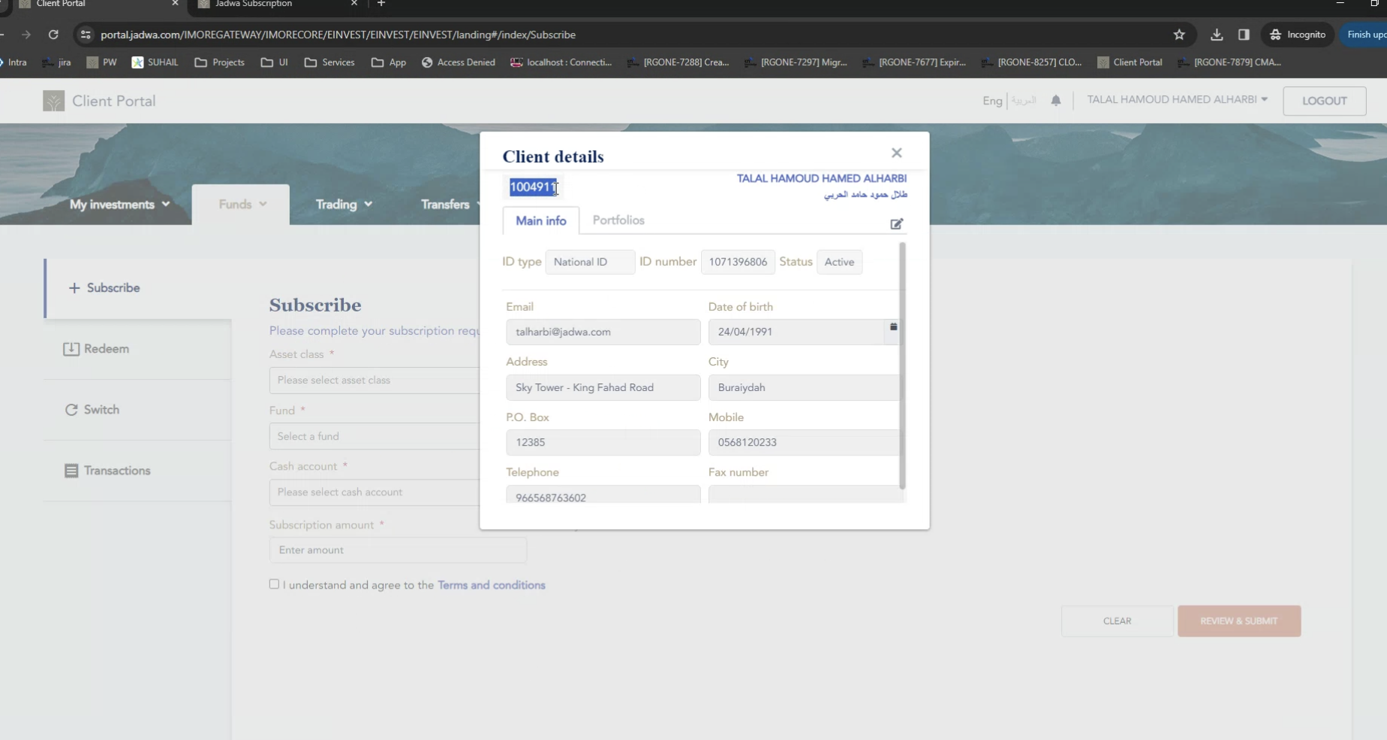1387x740 pixels.
Task: Bookmark this page with the star icon
Action: (x=1178, y=35)
